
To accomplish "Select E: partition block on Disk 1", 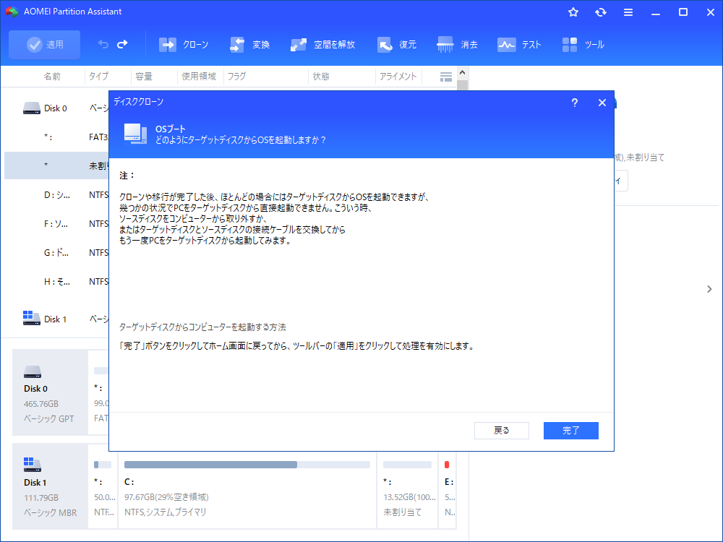I will (x=448, y=490).
